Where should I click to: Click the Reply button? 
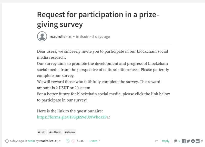point(166,141)
